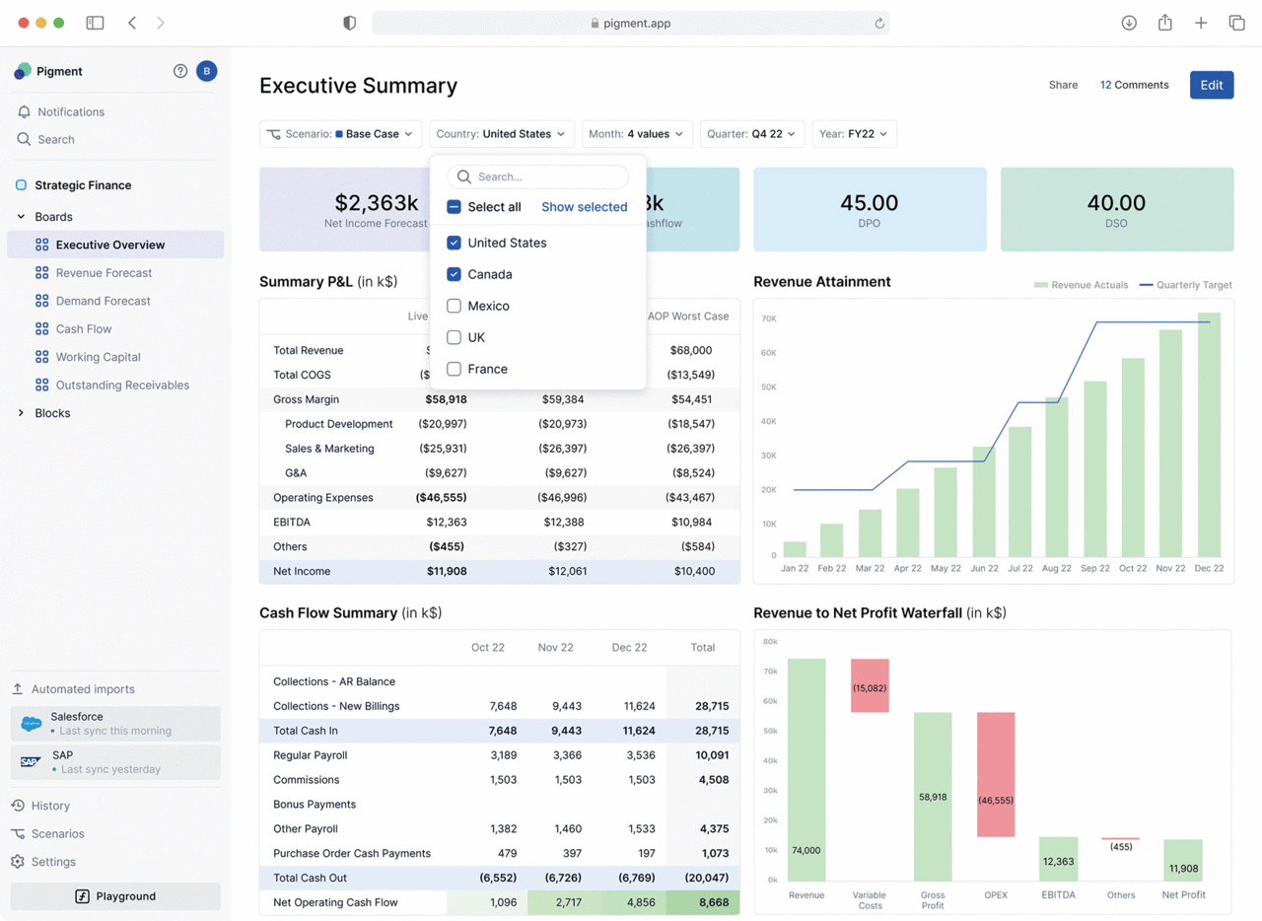
Task: Open Settings gear in sidebar
Action: tap(18, 862)
